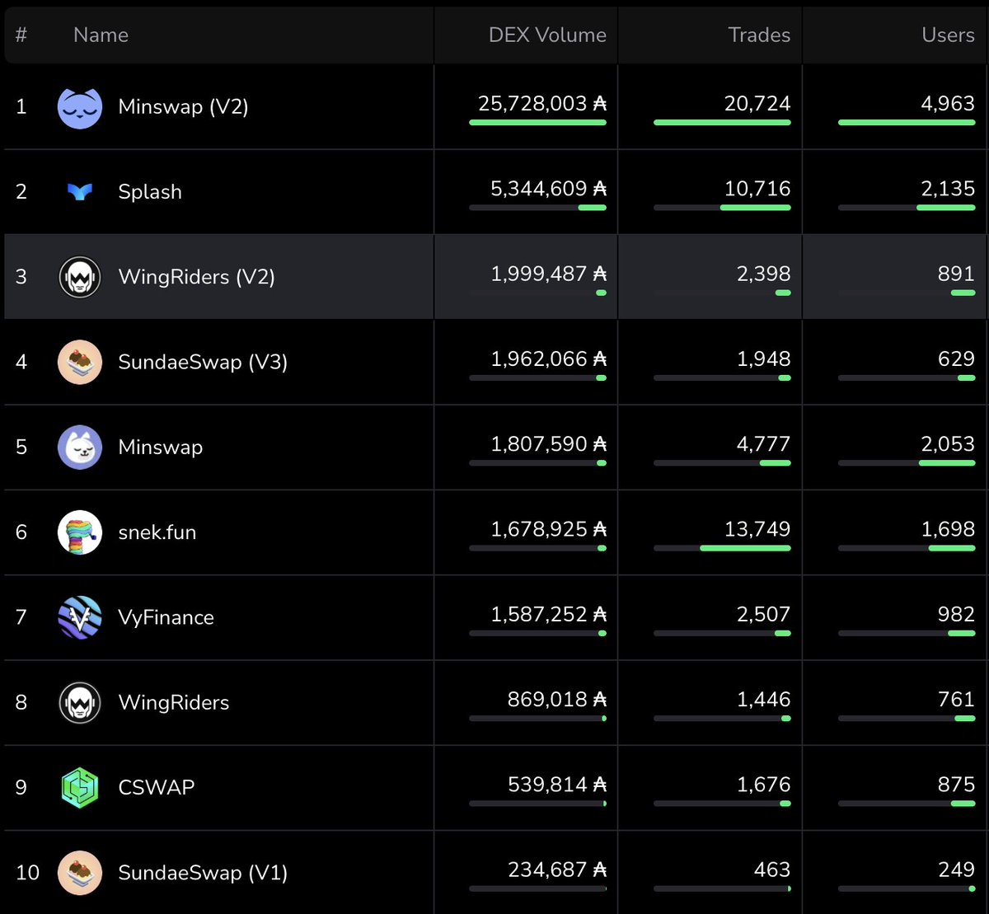
Task: Select the Name column header
Action: point(101,35)
